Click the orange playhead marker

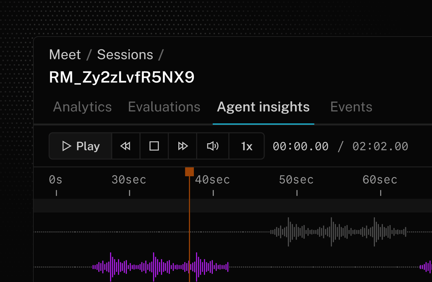190,171
